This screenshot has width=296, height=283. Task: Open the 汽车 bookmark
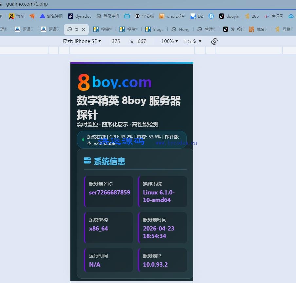[17, 16]
